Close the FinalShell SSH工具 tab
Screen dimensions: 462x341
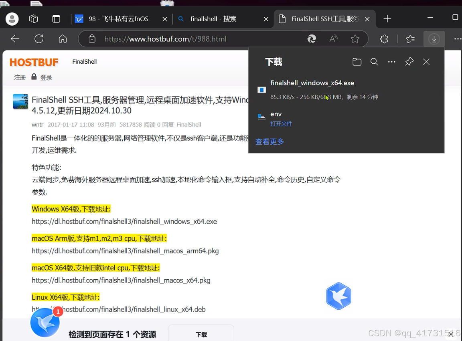point(367,19)
